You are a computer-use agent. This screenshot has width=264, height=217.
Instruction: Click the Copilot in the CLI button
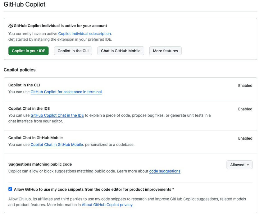tap(73, 51)
